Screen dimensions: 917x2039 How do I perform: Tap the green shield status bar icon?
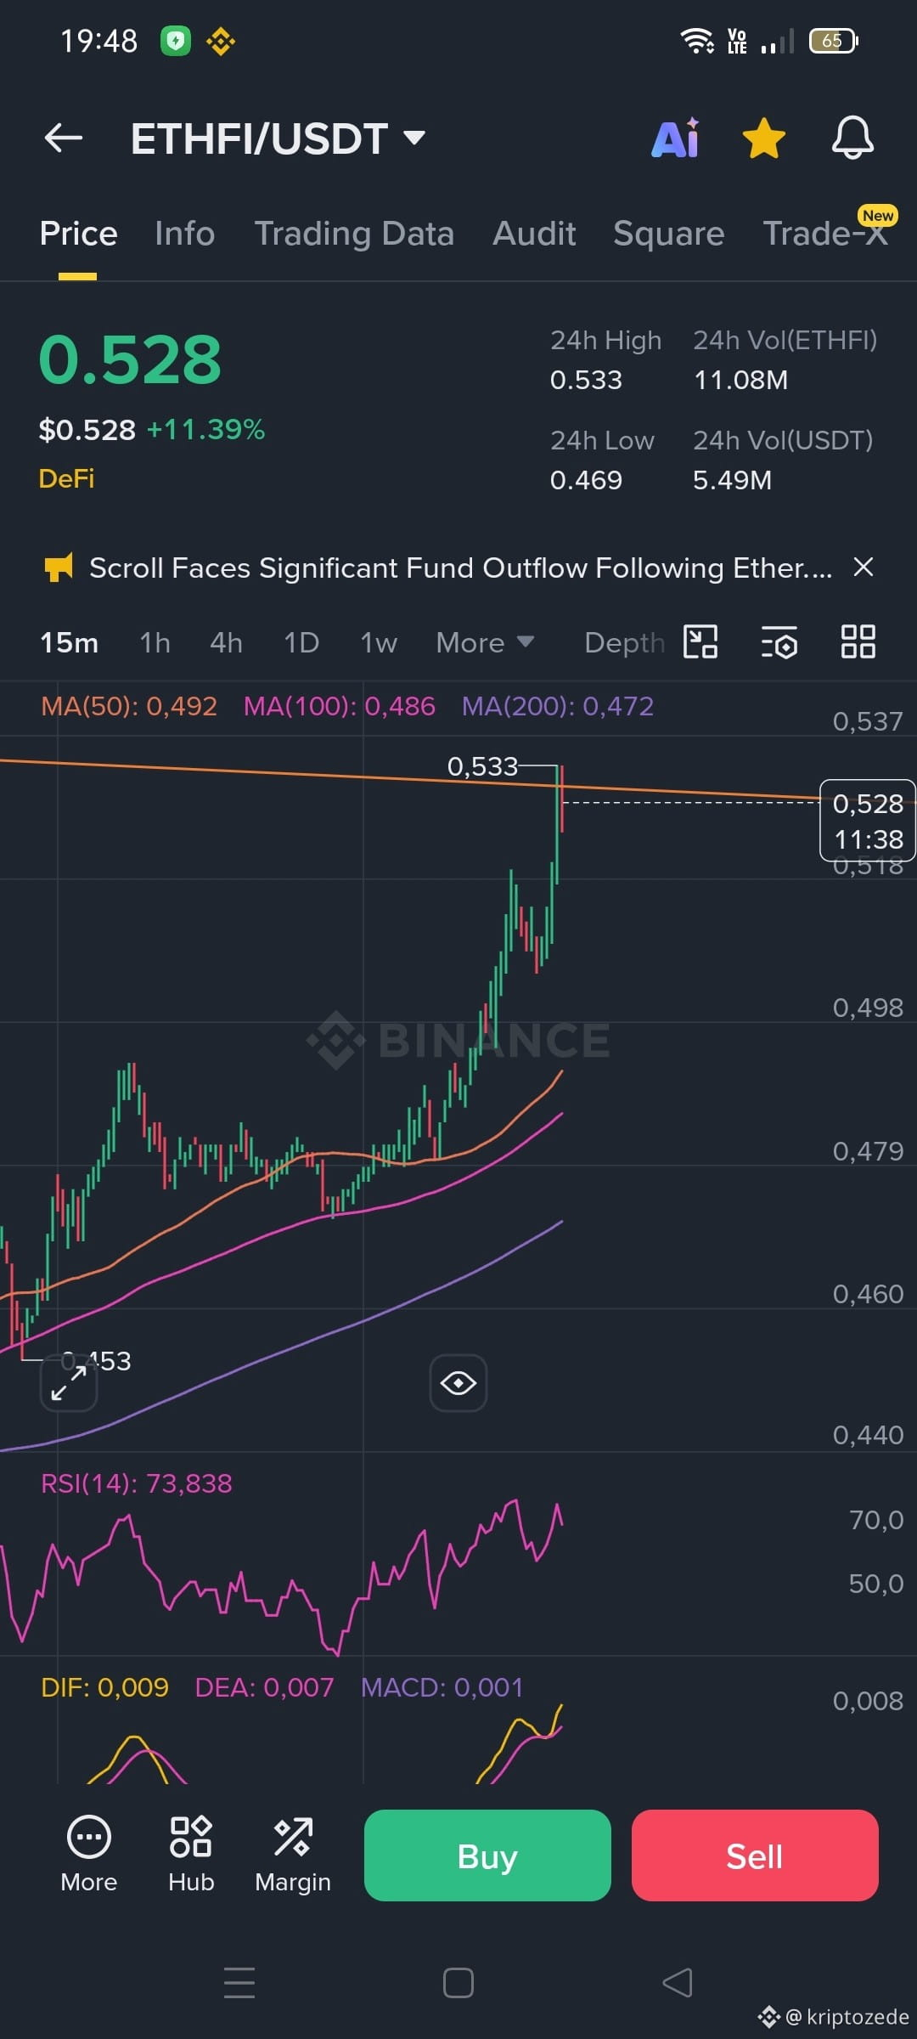176,40
